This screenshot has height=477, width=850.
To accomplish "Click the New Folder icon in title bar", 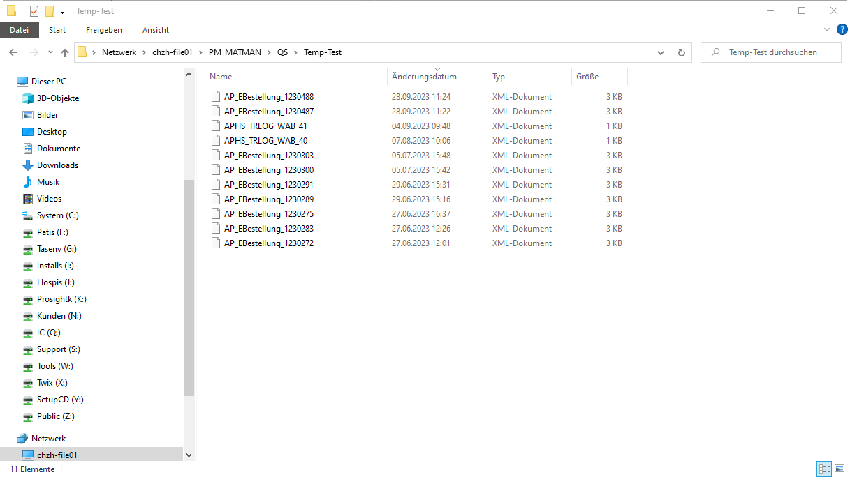I will (50, 11).
